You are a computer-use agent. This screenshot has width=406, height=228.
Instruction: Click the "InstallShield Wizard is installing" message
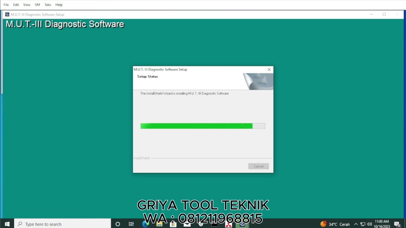coord(184,93)
